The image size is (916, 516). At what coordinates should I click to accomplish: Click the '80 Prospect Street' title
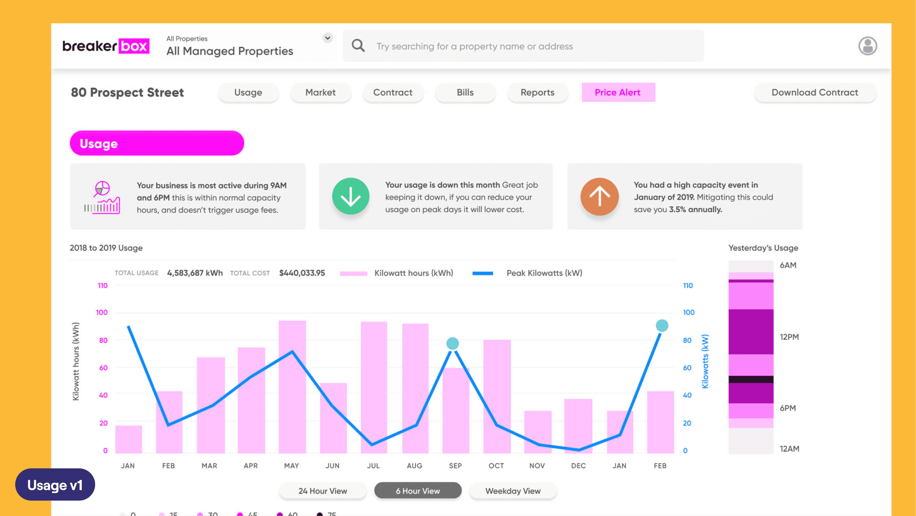click(x=127, y=93)
